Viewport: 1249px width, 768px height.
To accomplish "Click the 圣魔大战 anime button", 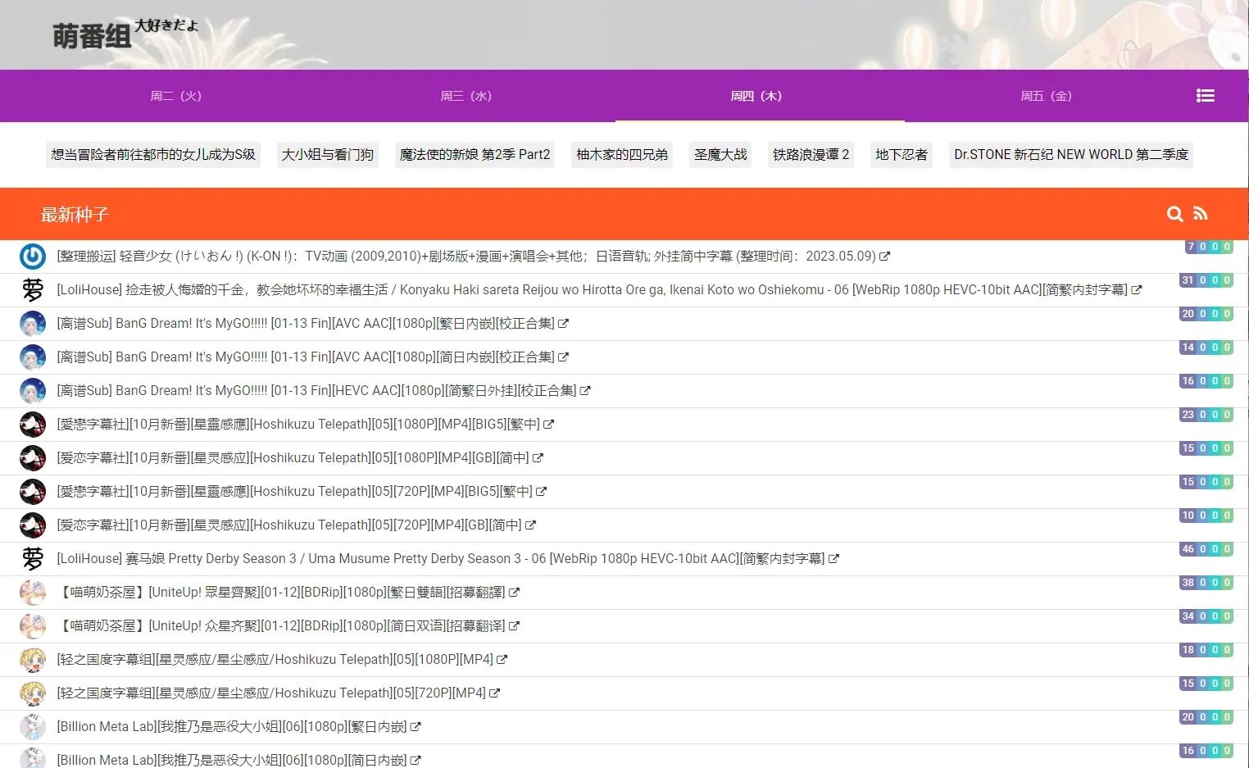I will pyautogui.click(x=720, y=154).
